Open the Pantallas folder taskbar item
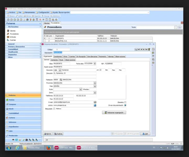The width and height of the screenshot is (189, 157). point(33,148)
